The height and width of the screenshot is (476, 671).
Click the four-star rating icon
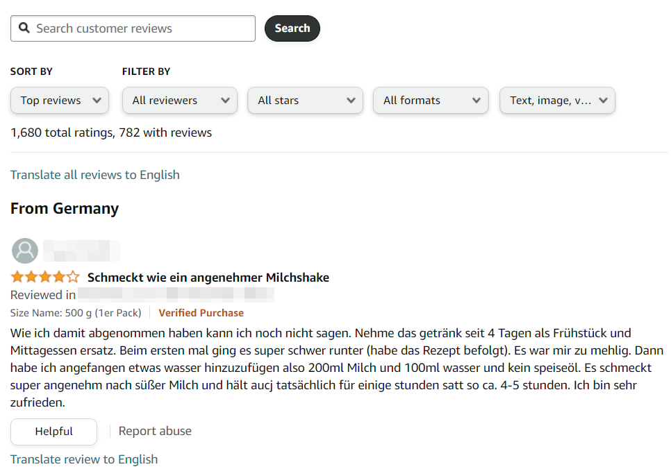[45, 278]
